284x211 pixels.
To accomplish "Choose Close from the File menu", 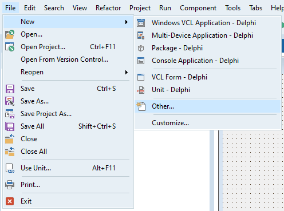I will pyautogui.click(x=68, y=139).
